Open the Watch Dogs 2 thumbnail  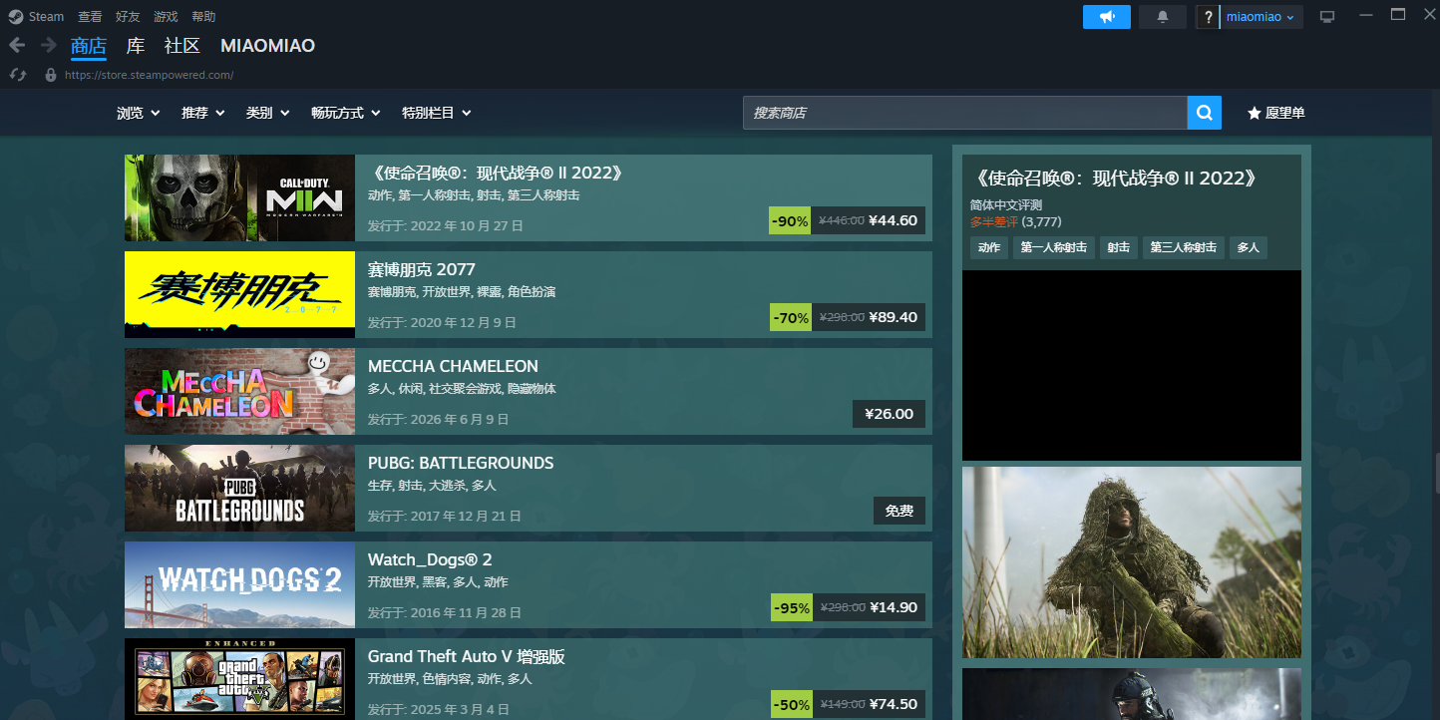point(239,584)
